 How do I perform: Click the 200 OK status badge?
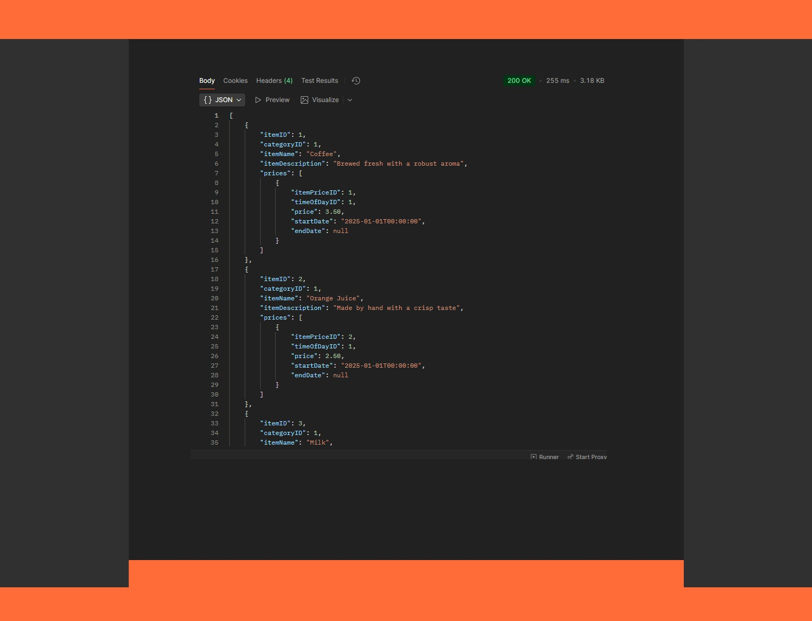(x=519, y=81)
